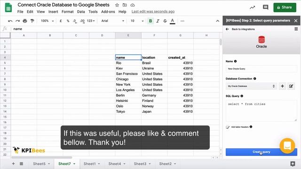Open the File menu
The width and height of the screenshot is (301, 169).
pyautogui.click(x=20, y=12)
